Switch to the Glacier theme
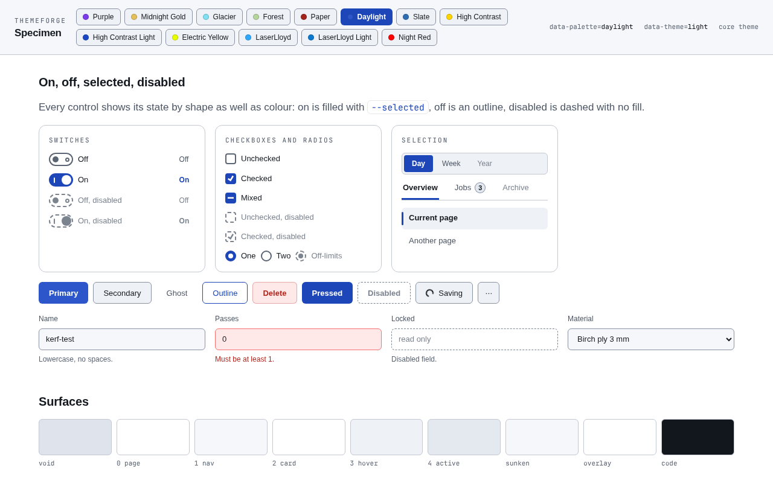The width and height of the screenshot is (773, 483). (219, 17)
